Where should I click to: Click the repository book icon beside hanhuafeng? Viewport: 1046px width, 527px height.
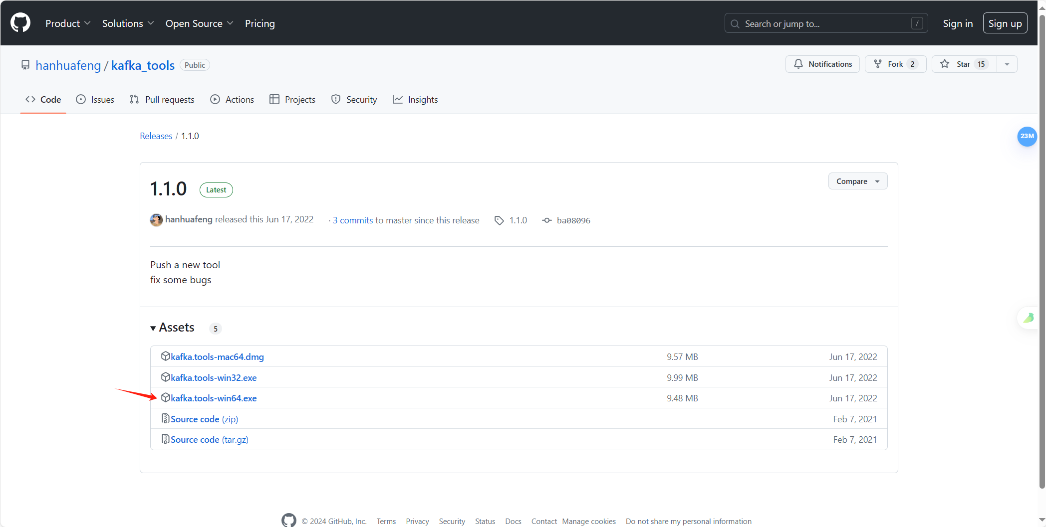tap(25, 65)
